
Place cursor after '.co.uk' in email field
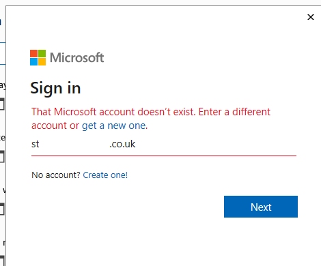(x=136, y=144)
